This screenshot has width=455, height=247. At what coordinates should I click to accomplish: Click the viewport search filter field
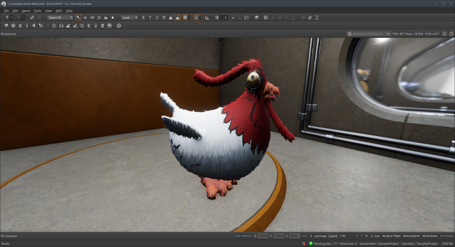tap(369, 34)
